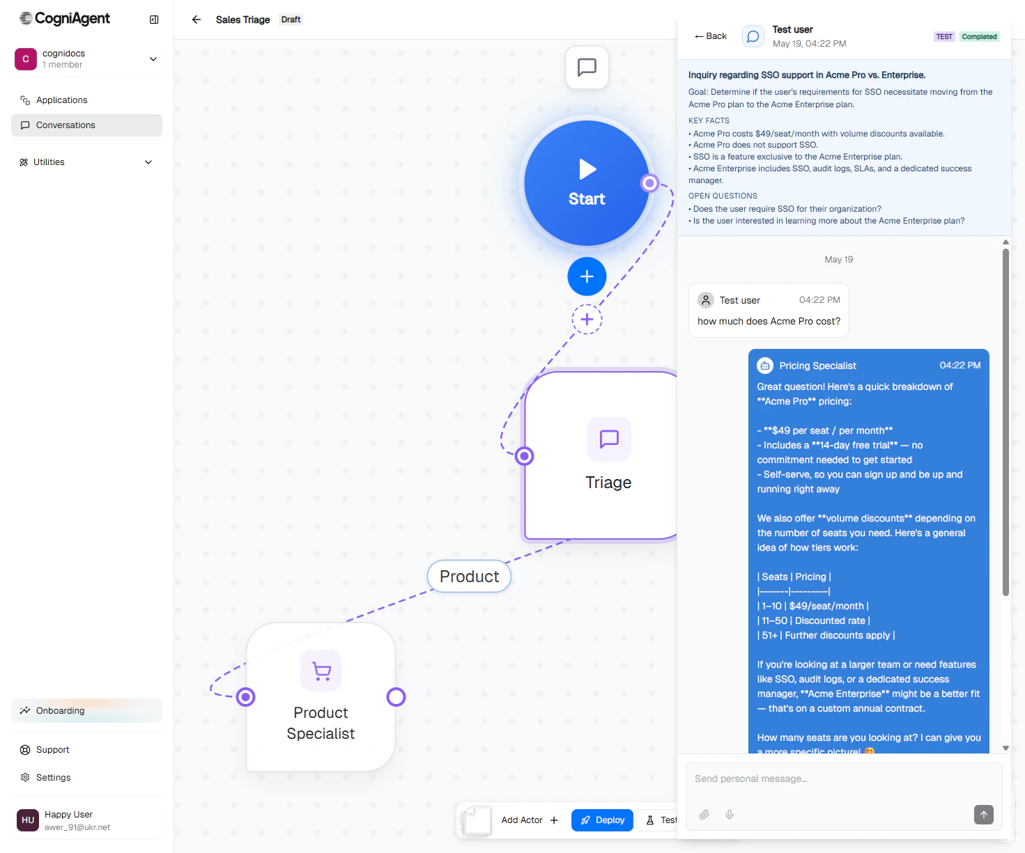The height and width of the screenshot is (853, 1025).
Task: Click the conversation panel scrollbar
Action: [1005, 423]
